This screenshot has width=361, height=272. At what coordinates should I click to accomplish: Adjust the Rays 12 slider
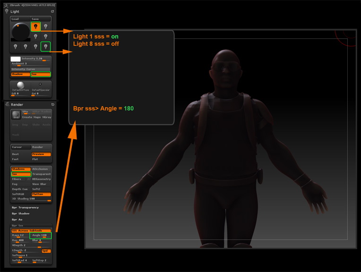(x=20, y=236)
